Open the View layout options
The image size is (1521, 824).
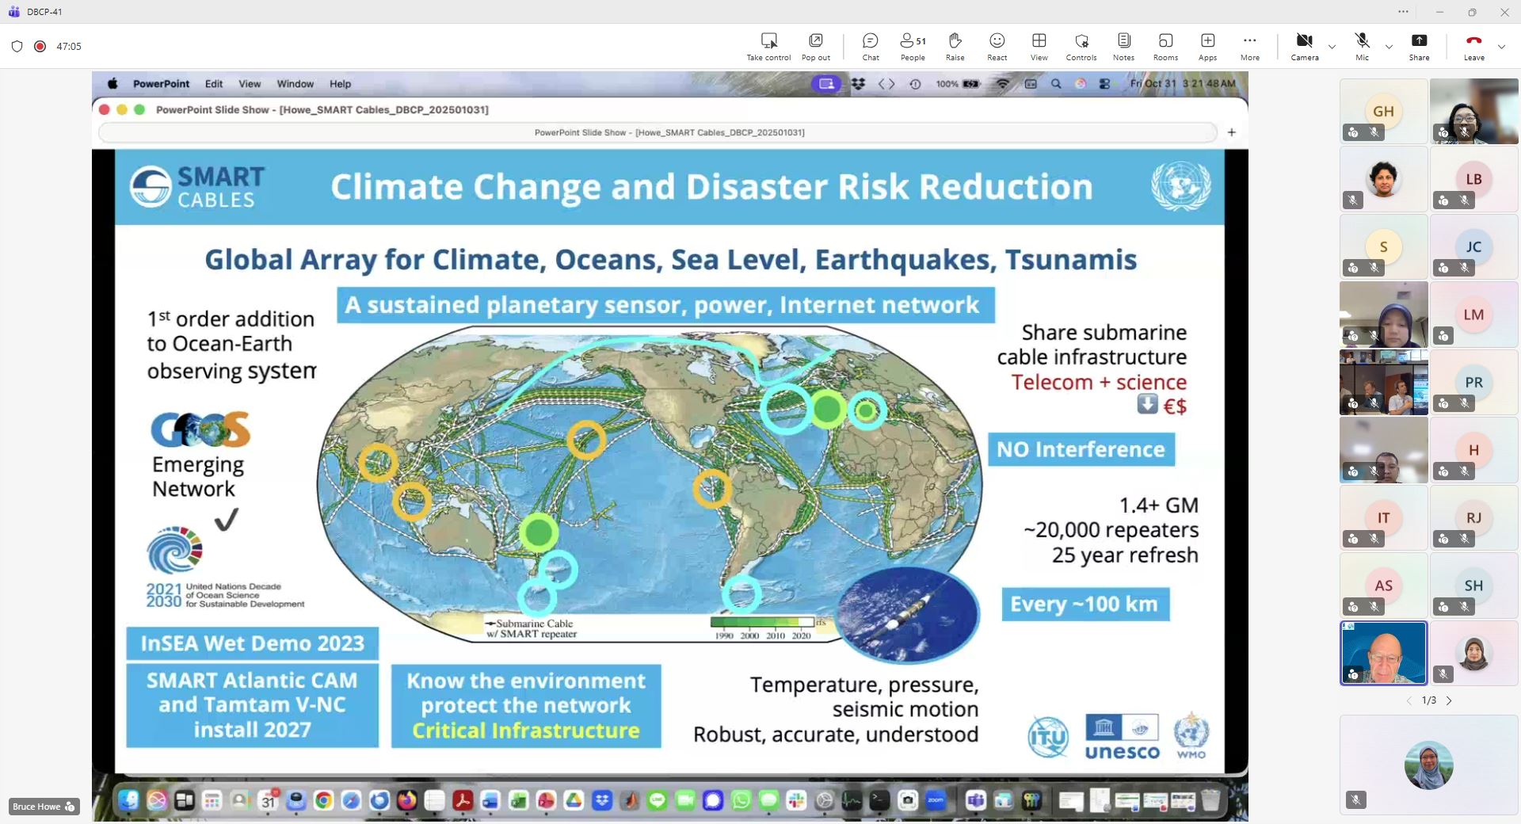pos(1039,46)
